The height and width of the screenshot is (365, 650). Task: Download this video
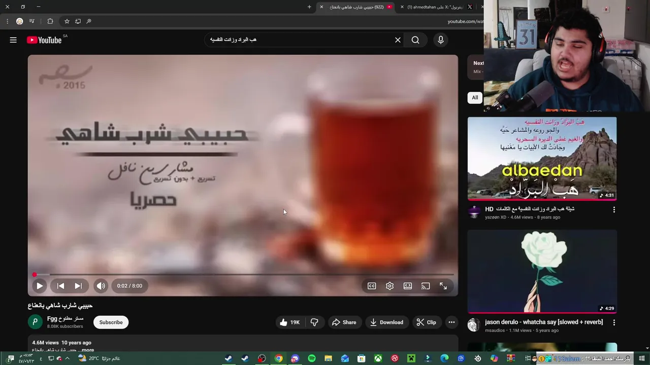pos(386,322)
